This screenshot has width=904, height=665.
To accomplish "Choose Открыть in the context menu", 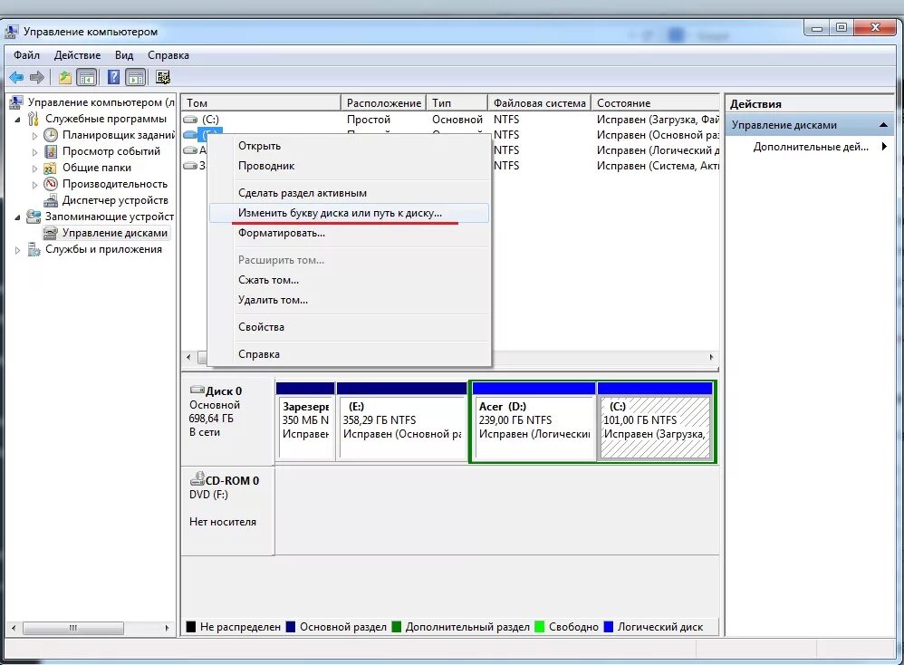I will [x=349, y=146].
